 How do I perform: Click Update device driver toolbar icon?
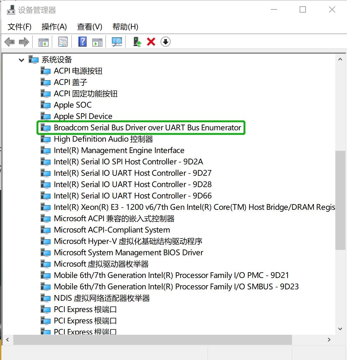pyautogui.click(x=137, y=42)
